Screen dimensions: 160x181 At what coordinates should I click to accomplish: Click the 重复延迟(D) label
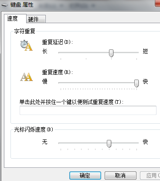(58, 42)
